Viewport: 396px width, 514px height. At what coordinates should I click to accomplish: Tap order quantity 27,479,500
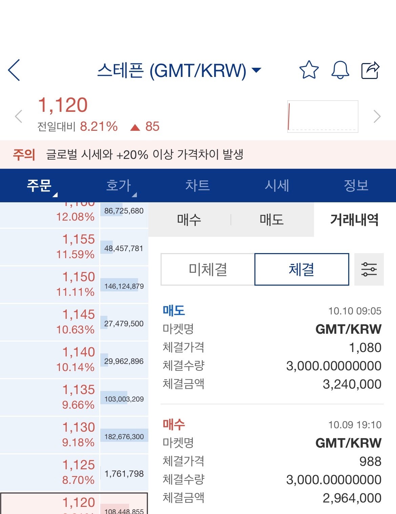(124, 324)
